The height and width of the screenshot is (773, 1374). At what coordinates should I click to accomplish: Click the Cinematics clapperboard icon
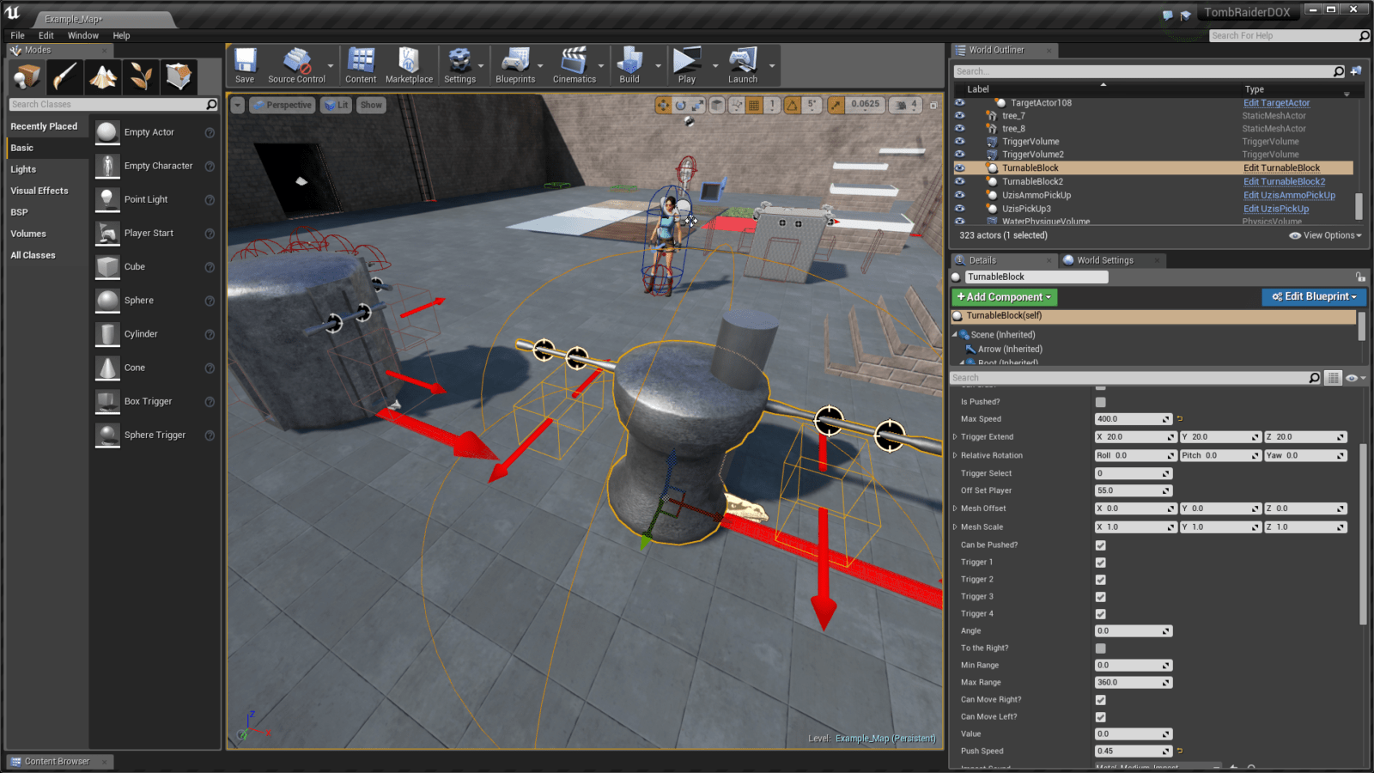tap(574, 65)
